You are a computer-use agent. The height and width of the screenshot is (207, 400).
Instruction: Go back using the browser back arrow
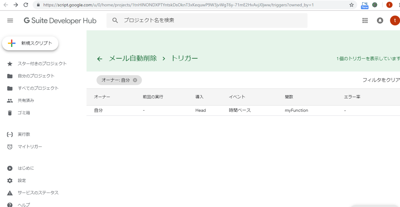(x=6, y=5)
